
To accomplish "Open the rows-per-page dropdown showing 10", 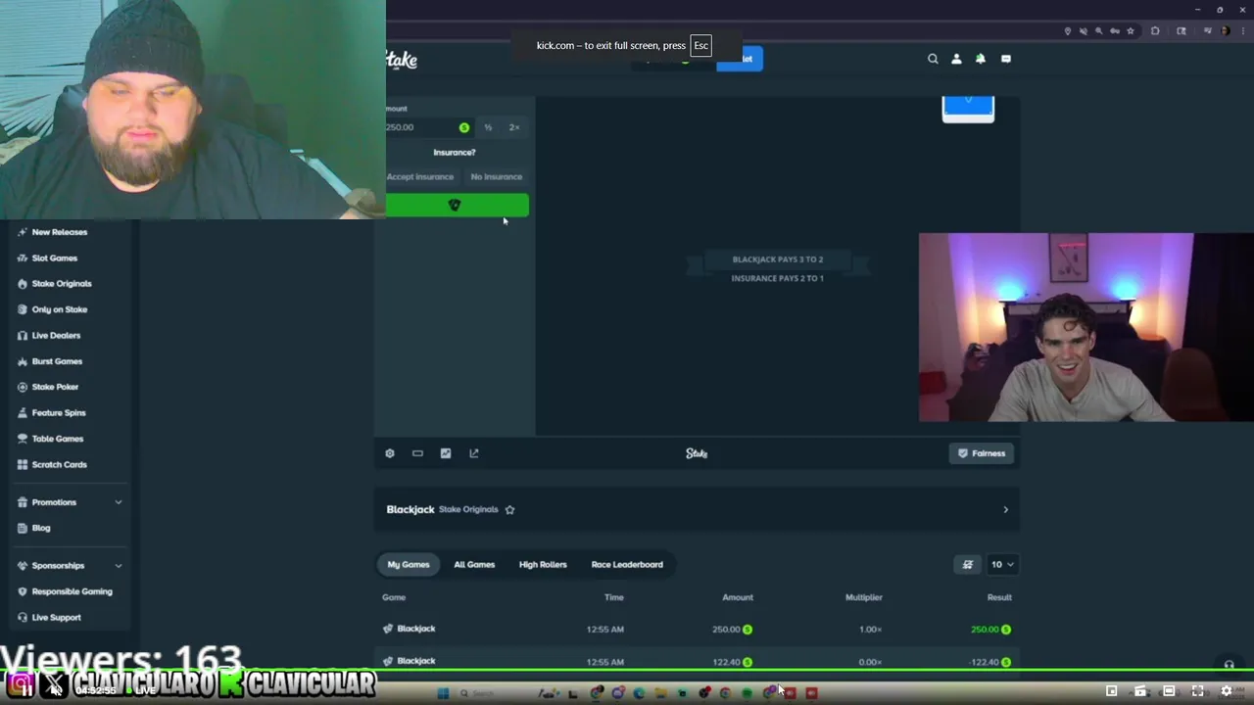I will click(x=1002, y=564).
